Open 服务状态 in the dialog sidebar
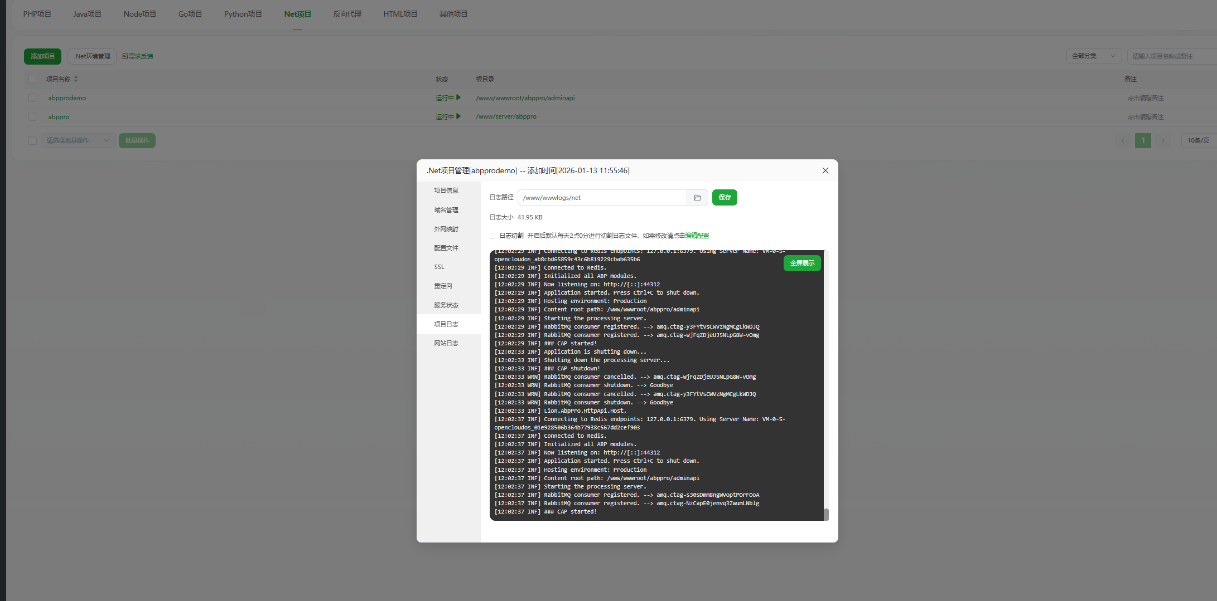The image size is (1217, 601). tap(446, 305)
